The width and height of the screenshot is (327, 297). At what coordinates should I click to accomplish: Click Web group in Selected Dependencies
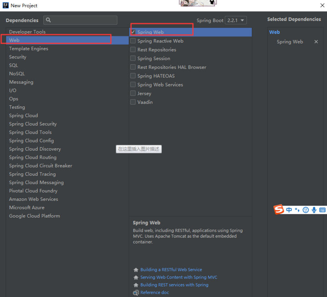[x=274, y=32]
